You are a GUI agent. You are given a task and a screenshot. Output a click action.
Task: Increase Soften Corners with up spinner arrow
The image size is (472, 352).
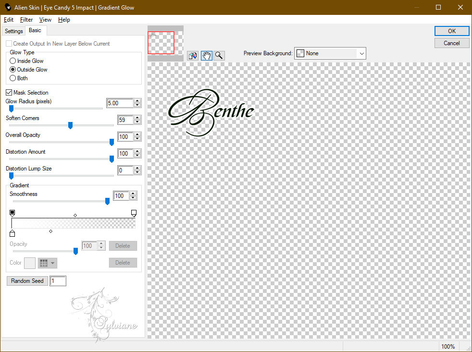(137, 118)
